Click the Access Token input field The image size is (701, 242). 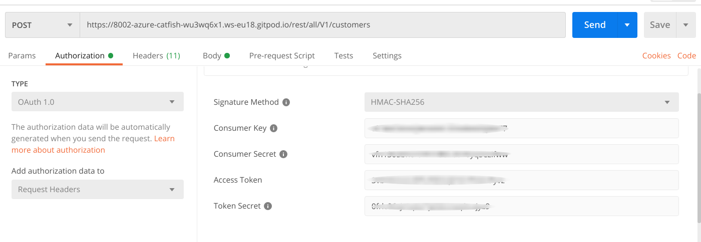tap(521, 180)
